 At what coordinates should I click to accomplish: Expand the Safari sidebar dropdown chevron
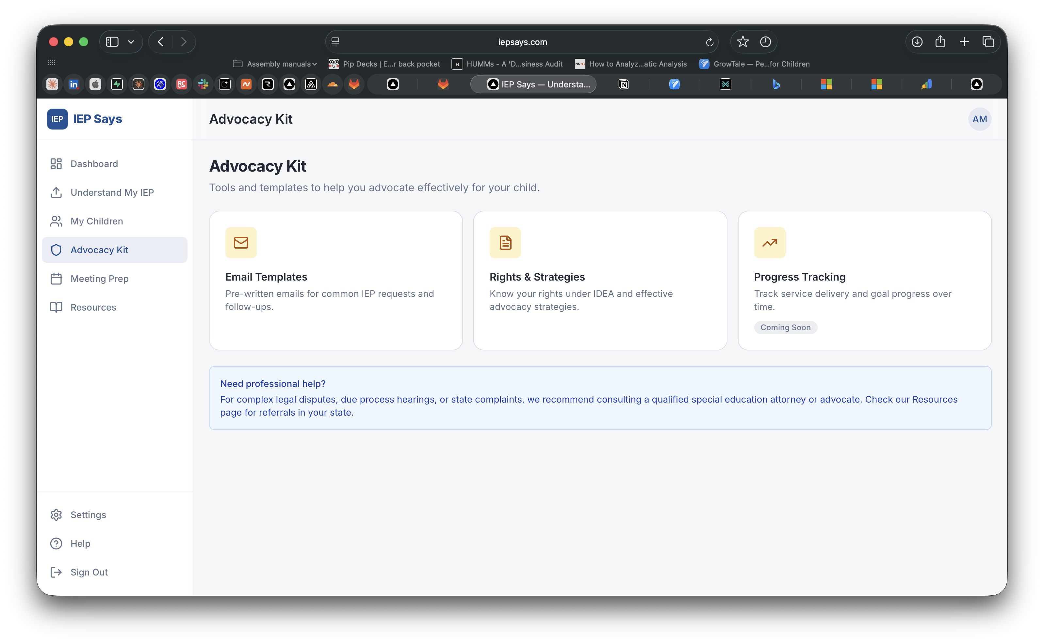131,42
